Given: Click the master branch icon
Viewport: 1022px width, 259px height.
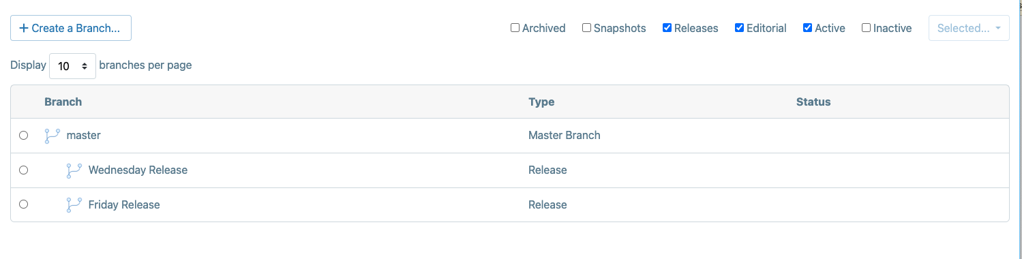Looking at the screenshot, I should (52, 136).
